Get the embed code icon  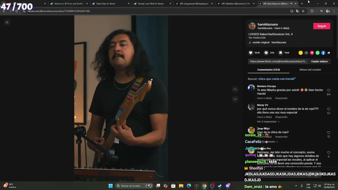point(306,53)
